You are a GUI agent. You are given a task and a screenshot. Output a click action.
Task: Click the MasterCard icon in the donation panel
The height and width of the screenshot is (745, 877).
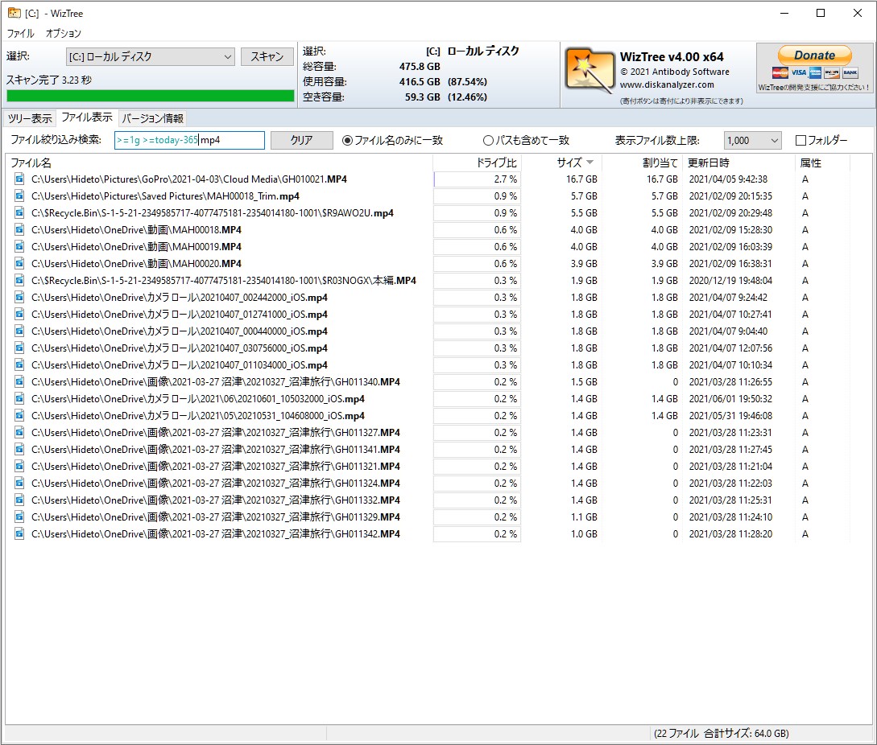pyautogui.click(x=780, y=72)
